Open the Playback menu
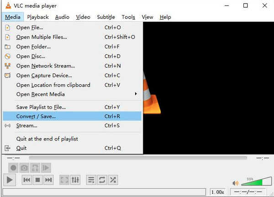274x197 pixels. point(38,17)
